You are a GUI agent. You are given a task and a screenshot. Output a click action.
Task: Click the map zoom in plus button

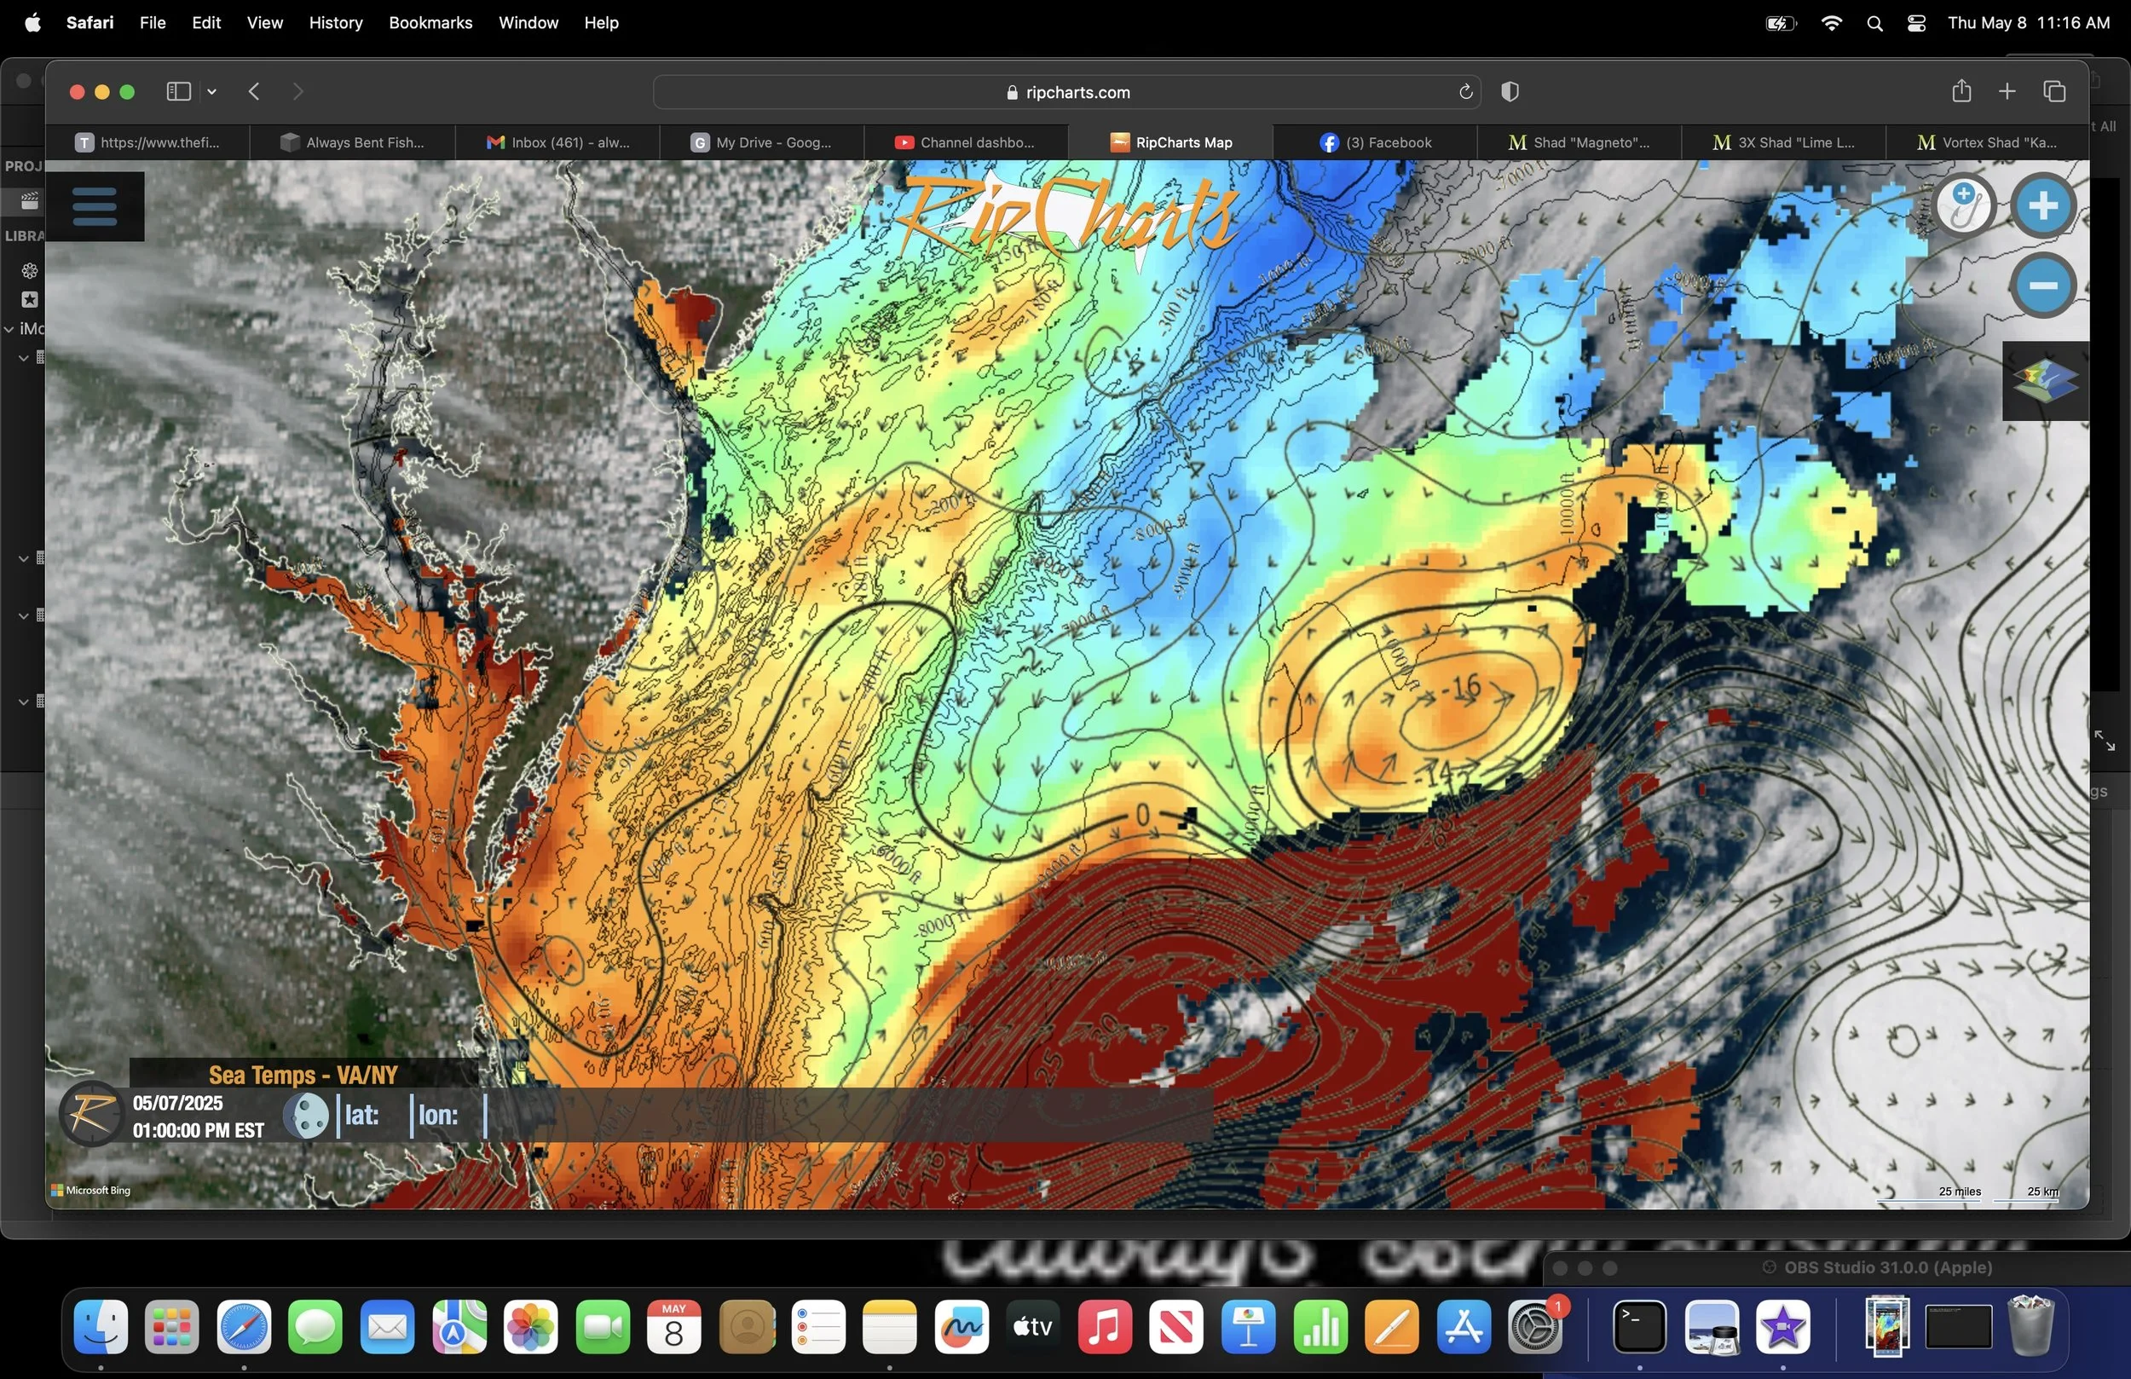[2042, 206]
